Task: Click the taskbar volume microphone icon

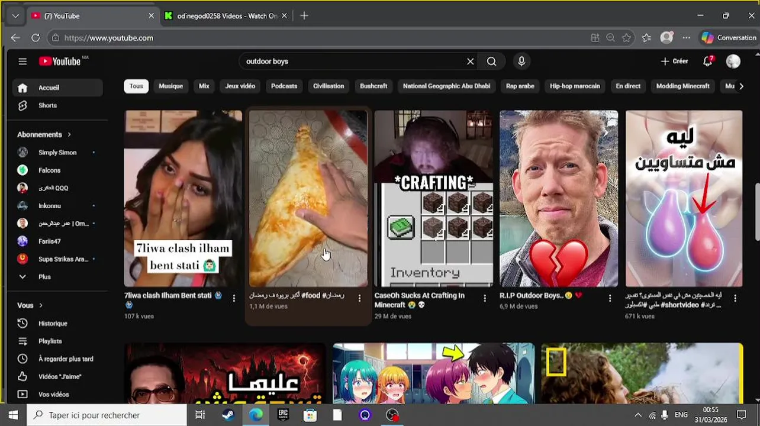Action: 665,415
